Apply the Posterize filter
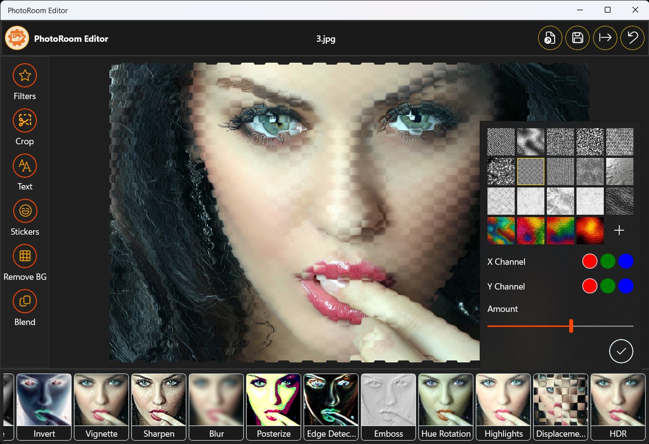The height and width of the screenshot is (444, 649). (x=274, y=407)
